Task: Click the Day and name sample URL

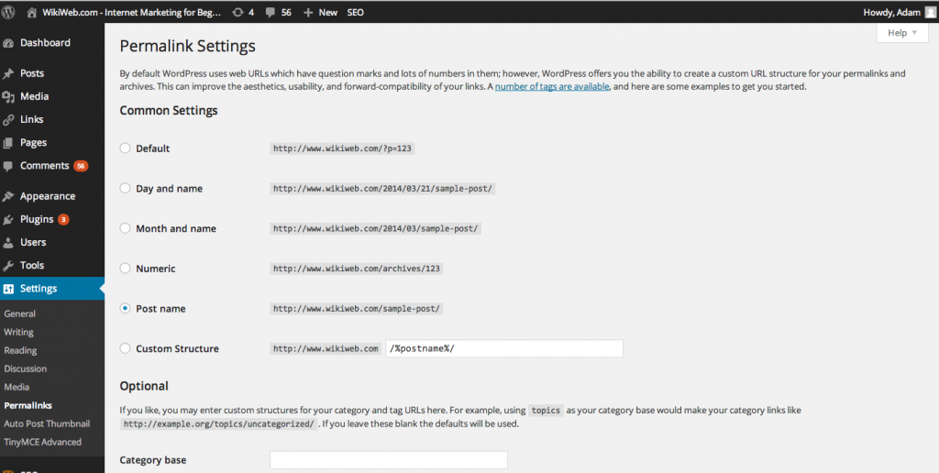Action: [x=382, y=189]
